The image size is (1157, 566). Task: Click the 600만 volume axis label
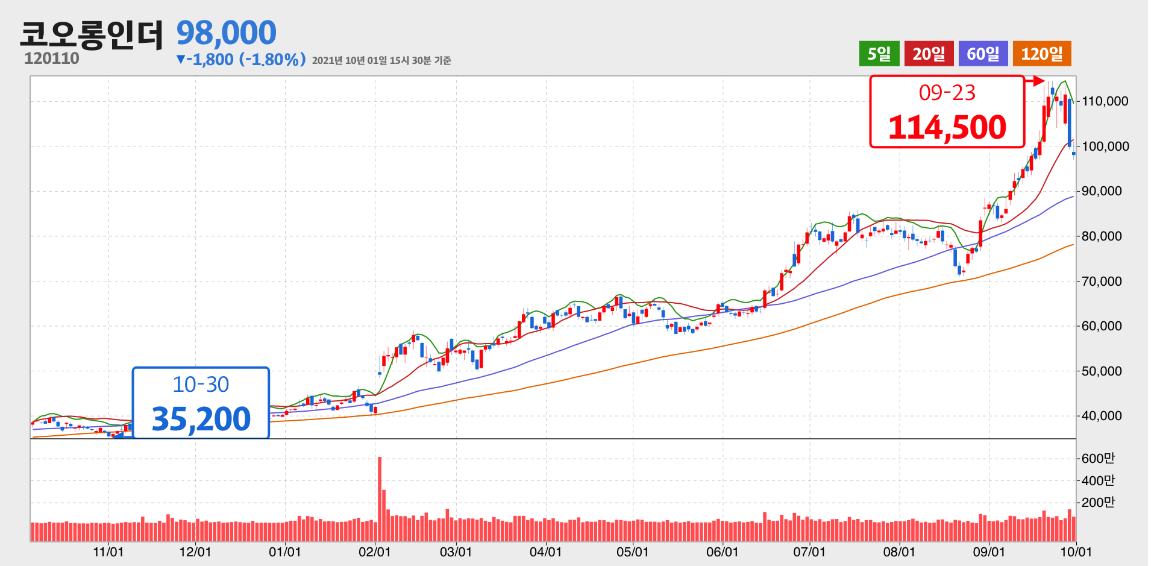tap(1098, 459)
